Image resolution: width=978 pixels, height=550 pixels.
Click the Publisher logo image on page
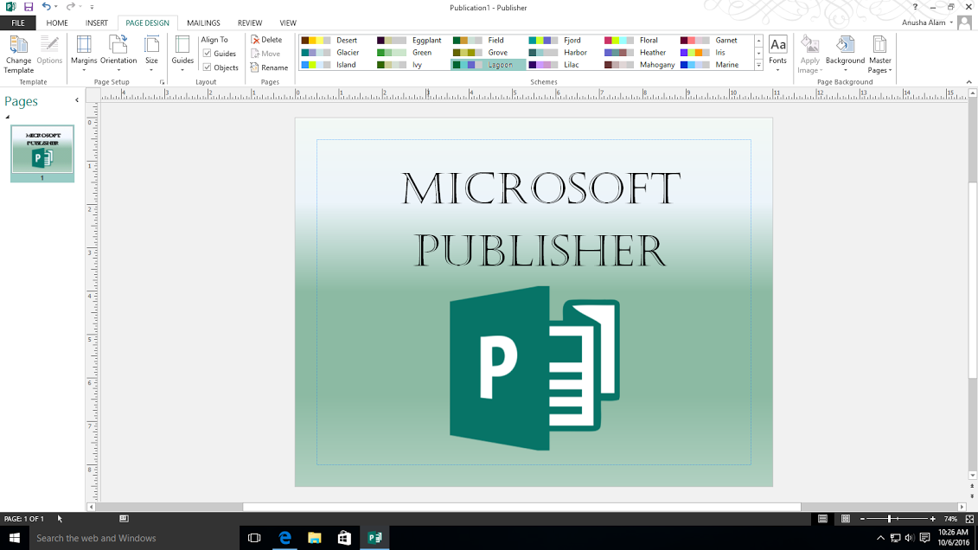pos(534,368)
